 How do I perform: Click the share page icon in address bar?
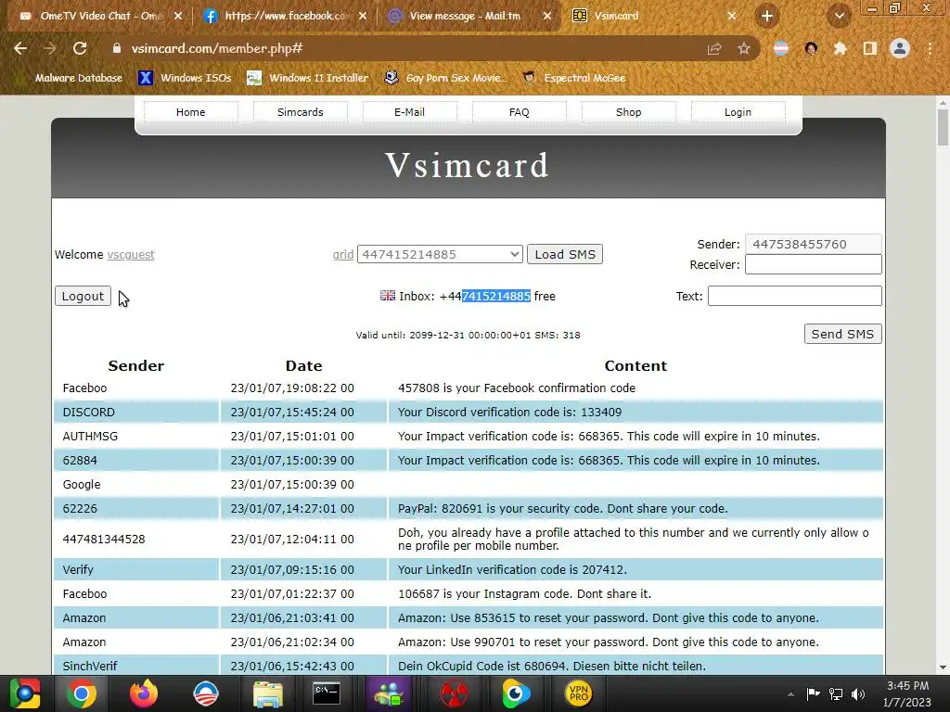coord(714,48)
